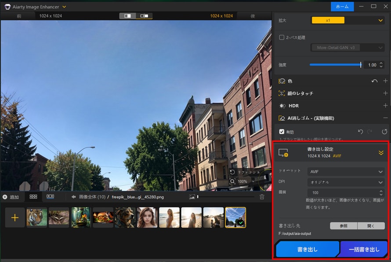Expand the HDR section with its plus control
This screenshot has height=262, width=391.
coord(386,106)
